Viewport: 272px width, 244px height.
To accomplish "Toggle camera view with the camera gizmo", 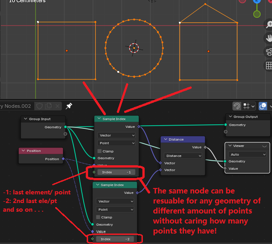I will [269, 52].
